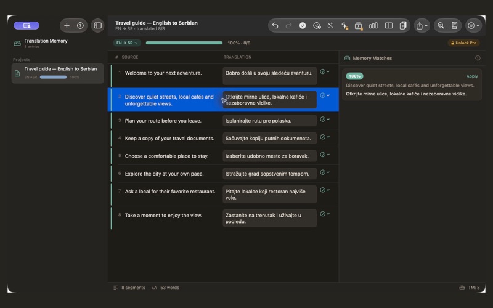Open the filter circle dropdown in toolbar

coord(473,25)
